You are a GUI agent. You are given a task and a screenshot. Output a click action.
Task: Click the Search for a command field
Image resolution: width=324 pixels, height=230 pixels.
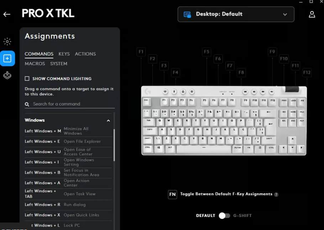click(70, 104)
